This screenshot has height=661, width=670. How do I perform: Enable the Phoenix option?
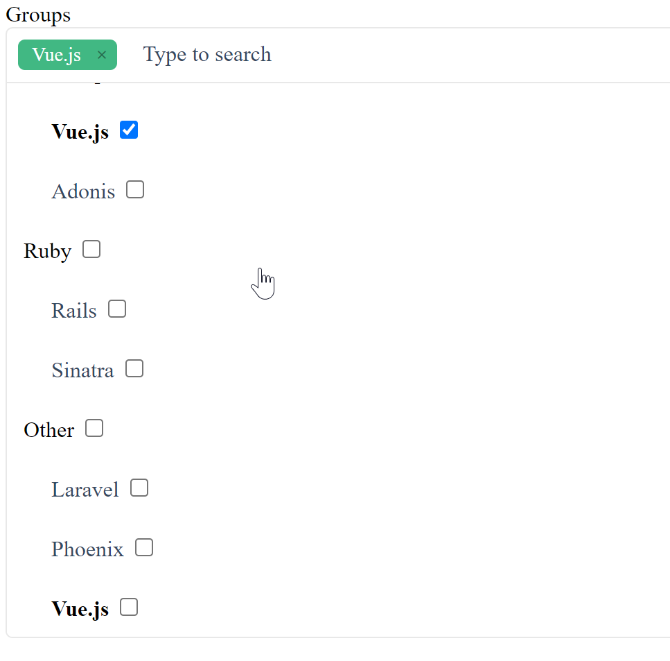click(x=143, y=547)
